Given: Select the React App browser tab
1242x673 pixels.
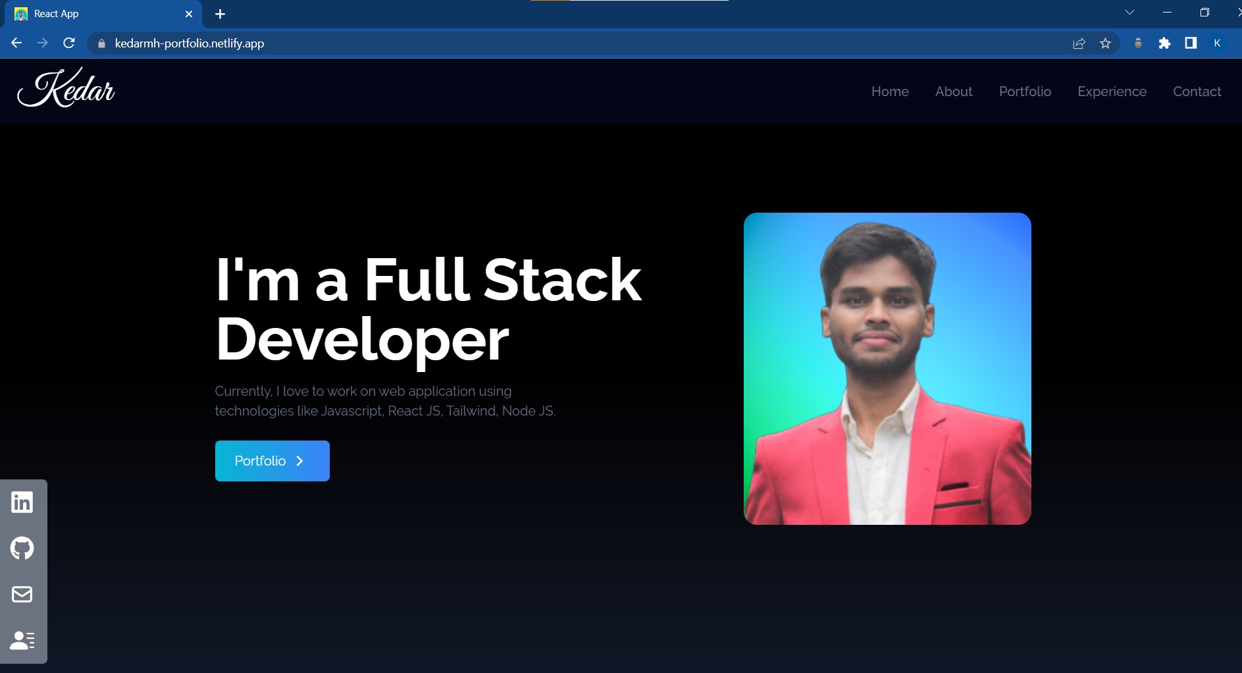Looking at the screenshot, I should pyautogui.click(x=104, y=14).
